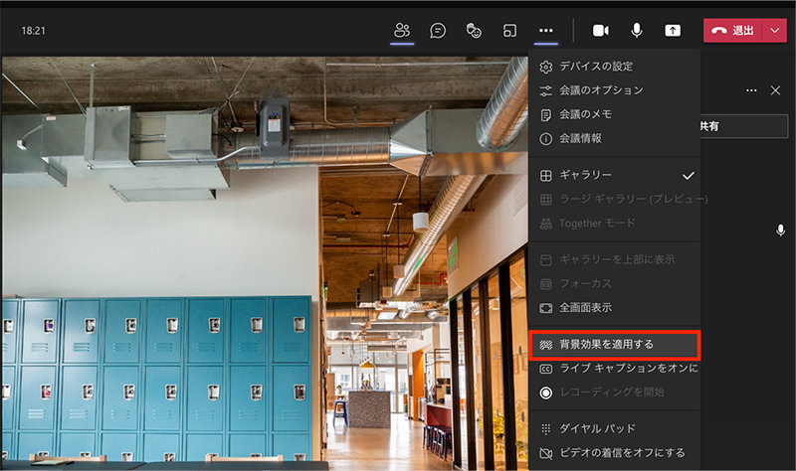The width and height of the screenshot is (796, 471).
Task: Click the camera-off icon beside ビデオの着信をオフにする
Action: [545, 453]
